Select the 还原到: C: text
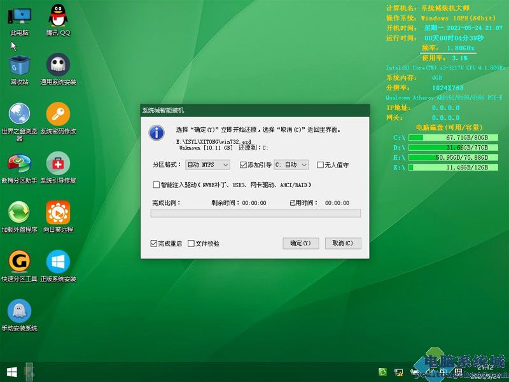This screenshot has width=509, height=382. (x=253, y=148)
